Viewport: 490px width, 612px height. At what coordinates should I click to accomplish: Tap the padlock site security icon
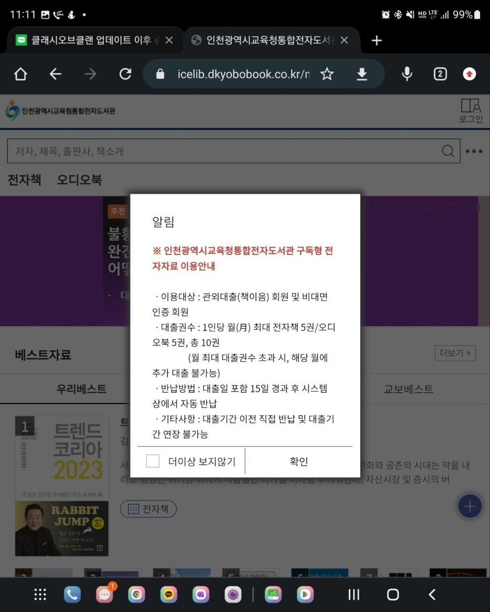pyautogui.click(x=160, y=74)
